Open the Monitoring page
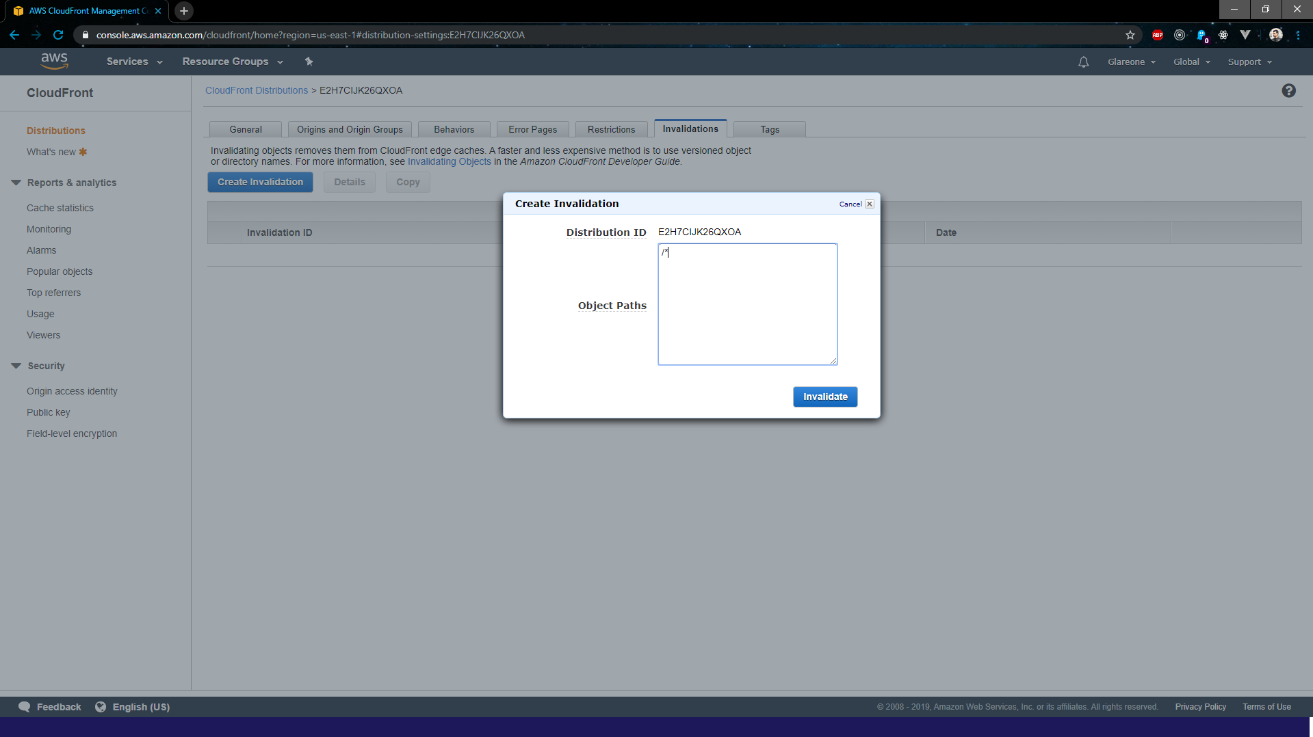The width and height of the screenshot is (1313, 737). tap(49, 229)
